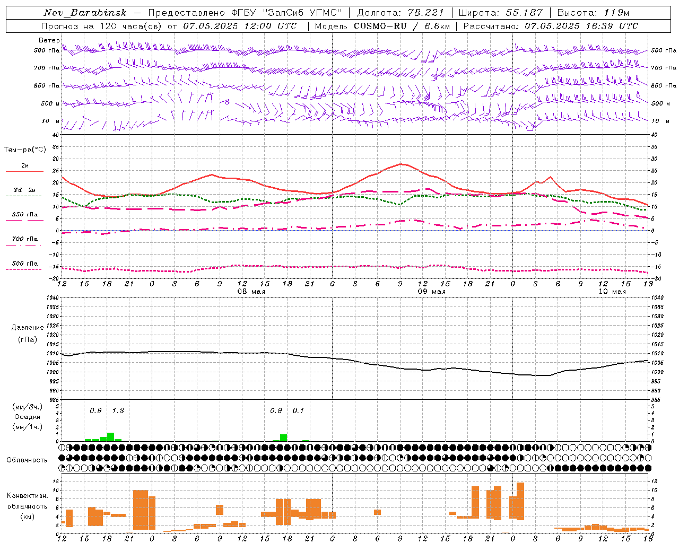Click the 1.3 precipitation amount value
Image resolution: width=679 pixels, height=543 pixels.
[x=118, y=410]
